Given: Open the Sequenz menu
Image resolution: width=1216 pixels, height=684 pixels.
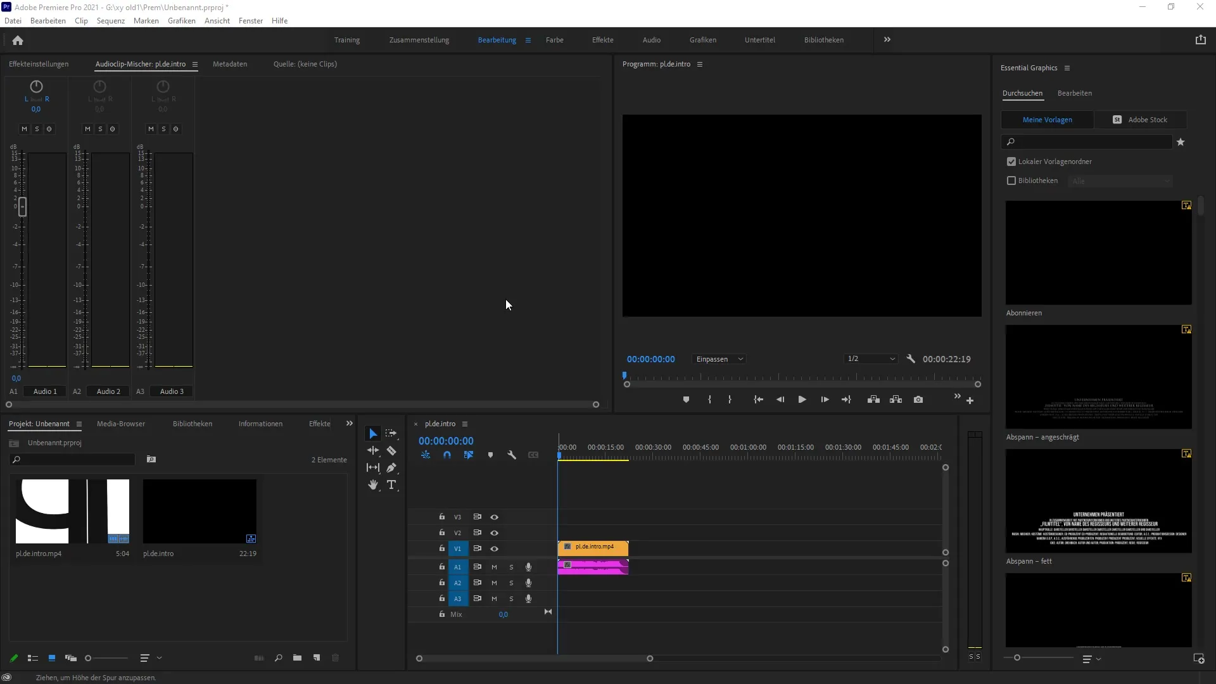Looking at the screenshot, I should (x=110, y=21).
